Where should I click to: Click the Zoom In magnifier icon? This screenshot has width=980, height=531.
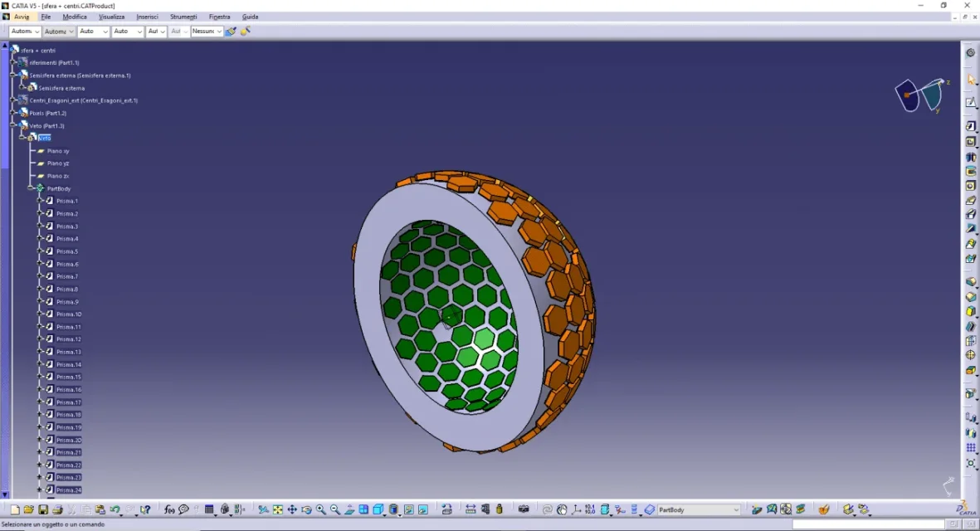321,509
